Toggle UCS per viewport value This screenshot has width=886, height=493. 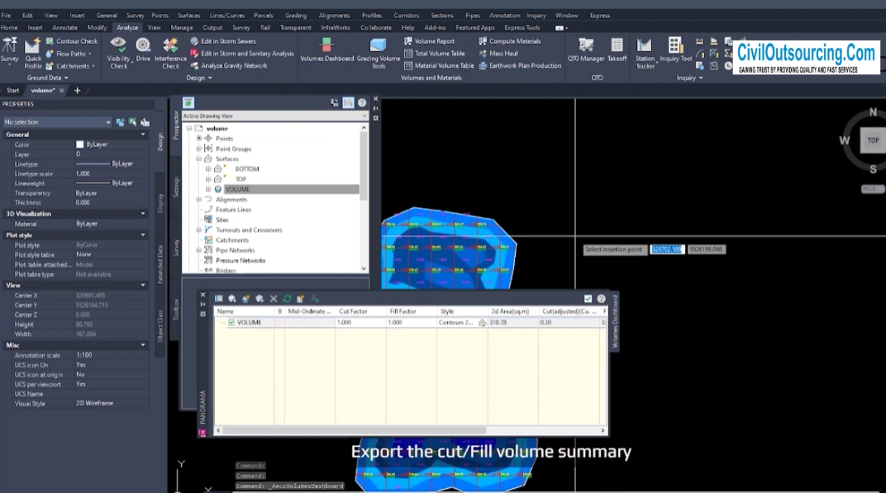tap(112, 384)
